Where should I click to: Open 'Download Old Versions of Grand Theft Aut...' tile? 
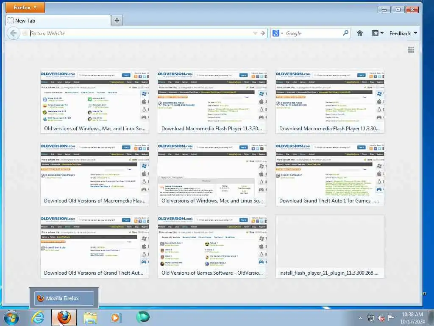coord(95,247)
